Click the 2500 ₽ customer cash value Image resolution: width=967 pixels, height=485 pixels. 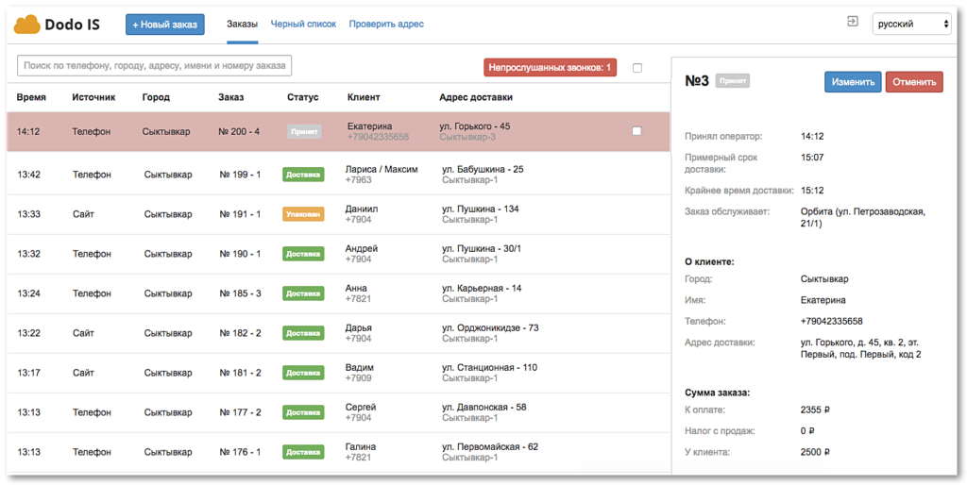(x=815, y=452)
